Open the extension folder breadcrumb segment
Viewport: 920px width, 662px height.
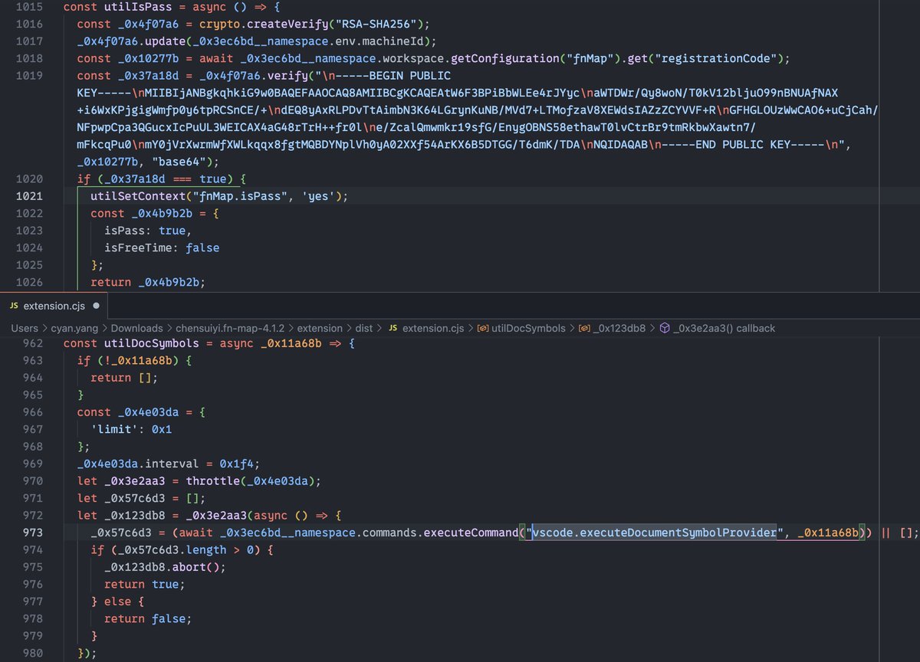coord(320,328)
